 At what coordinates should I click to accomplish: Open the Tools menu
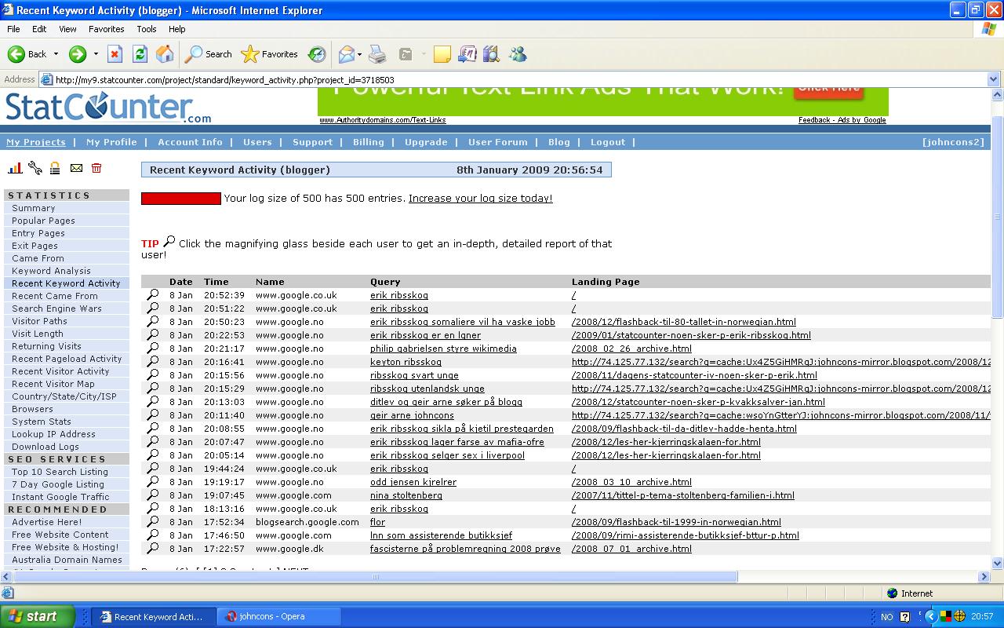(147, 29)
